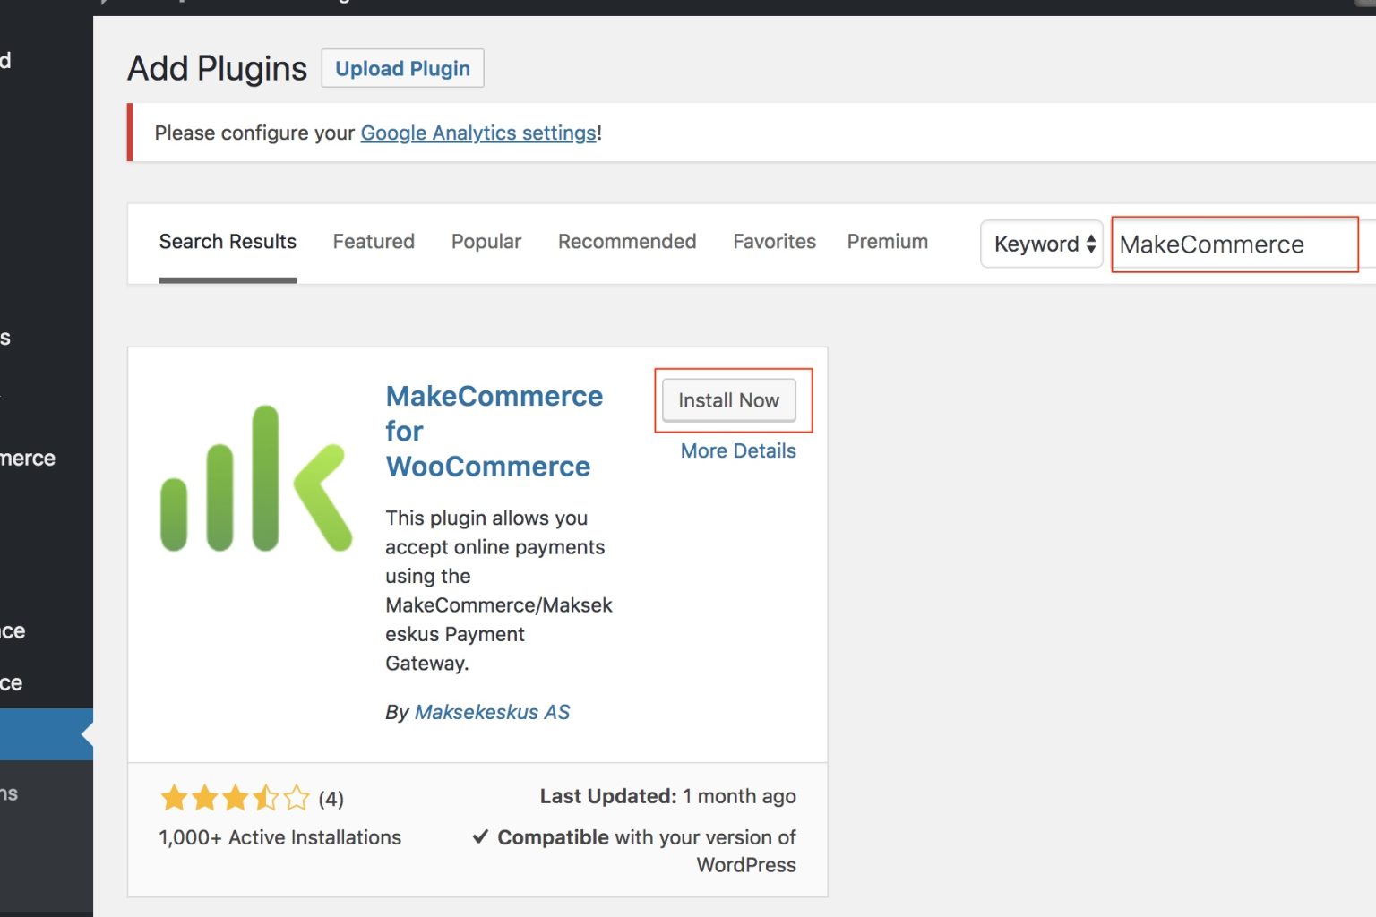
Task: View the Favorites tab
Action: coord(773,242)
